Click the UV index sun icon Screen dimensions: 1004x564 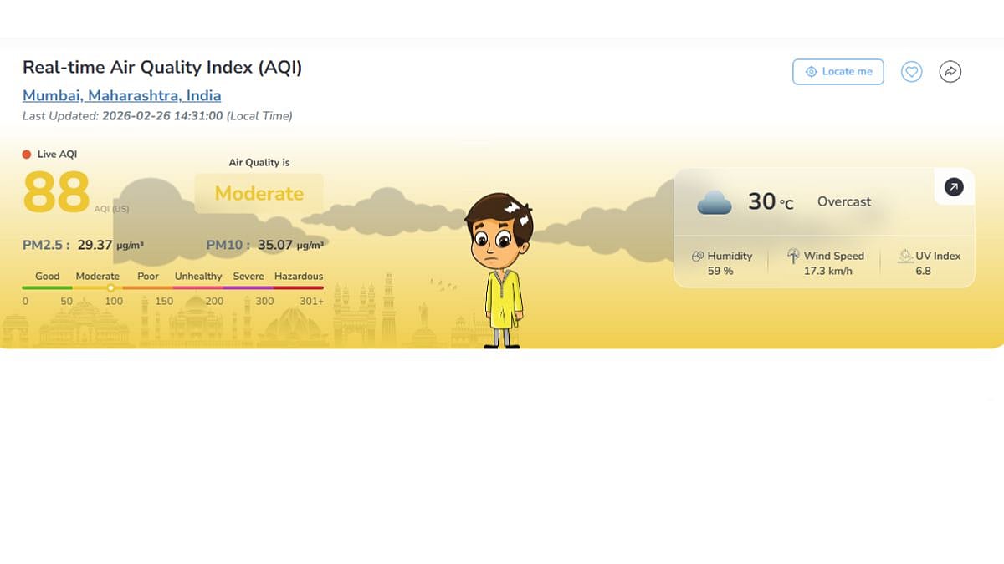tap(904, 257)
